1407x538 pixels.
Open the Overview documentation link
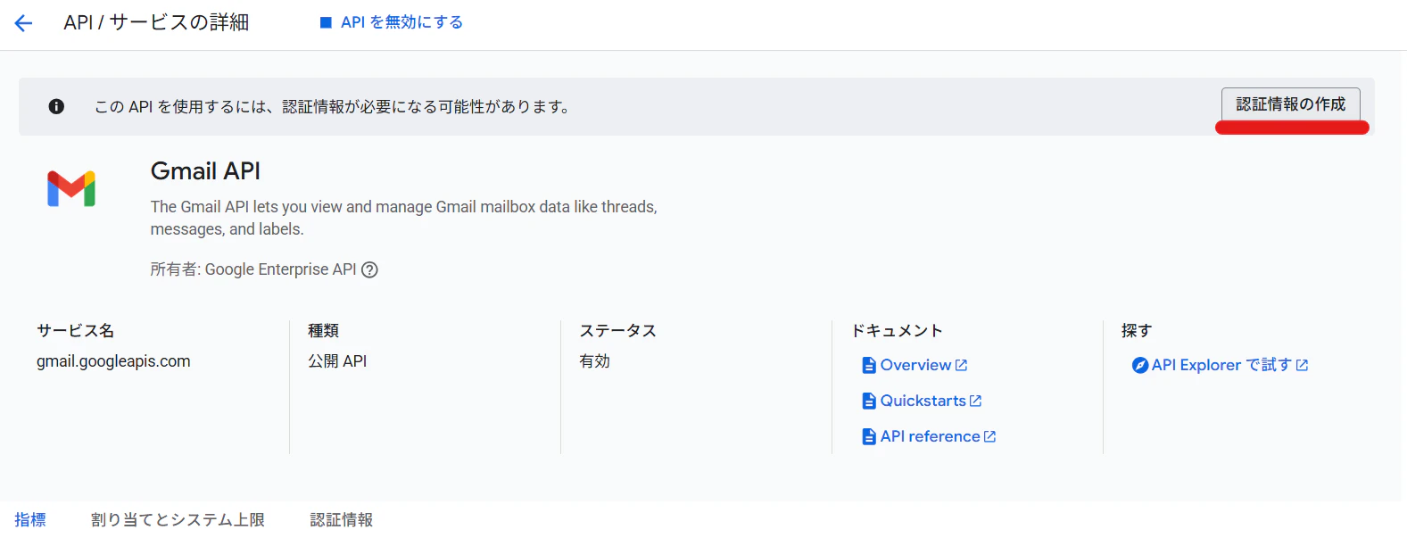915,365
